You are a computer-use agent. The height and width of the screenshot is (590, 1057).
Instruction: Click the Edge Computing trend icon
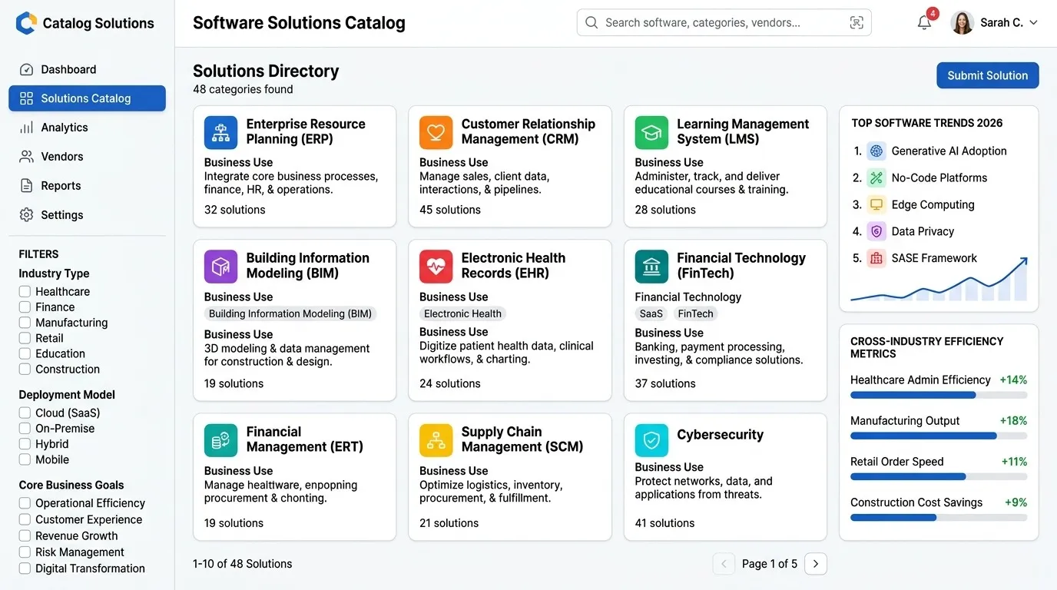(876, 205)
